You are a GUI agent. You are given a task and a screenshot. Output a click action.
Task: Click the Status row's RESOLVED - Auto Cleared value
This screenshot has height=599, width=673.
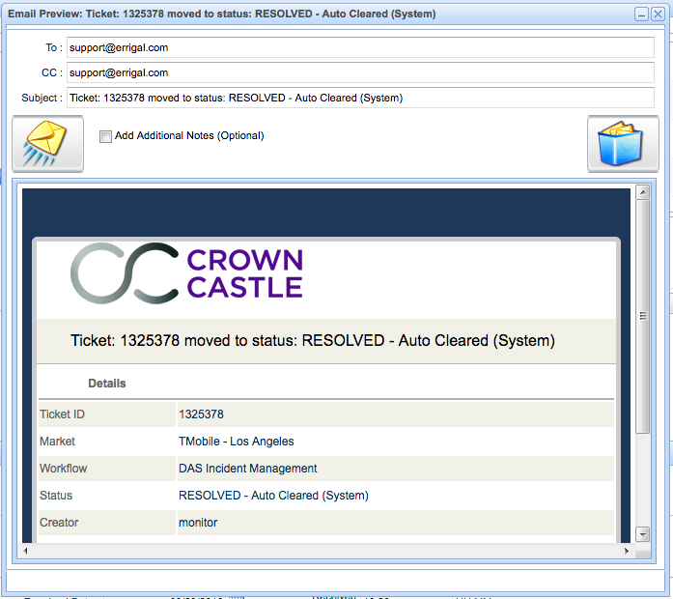[273, 496]
